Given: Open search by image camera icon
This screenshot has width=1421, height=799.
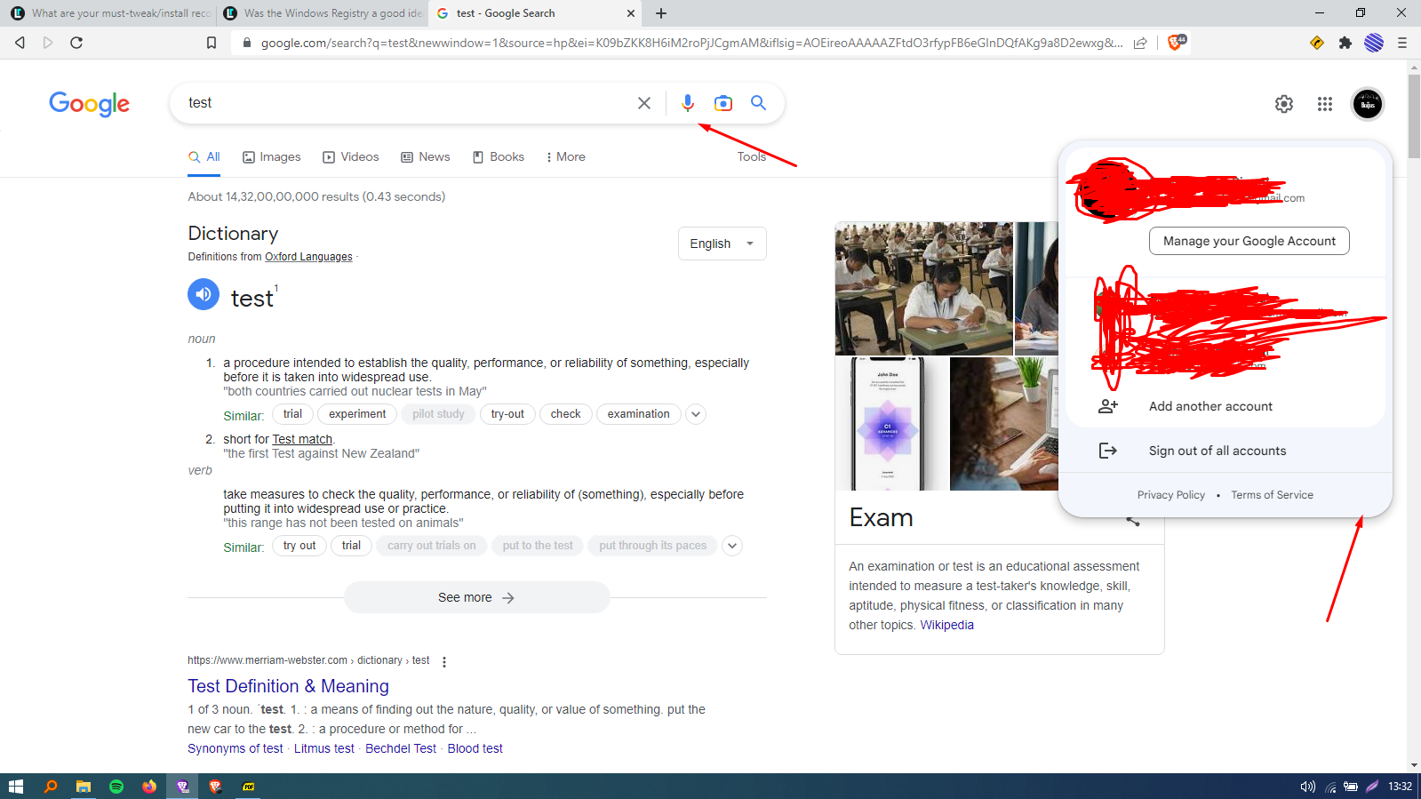Looking at the screenshot, I should click(x=723, y=103).
